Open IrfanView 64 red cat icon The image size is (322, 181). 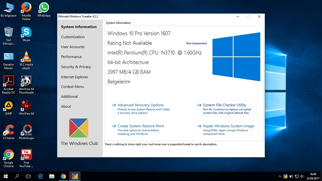(x=26, y=108)
